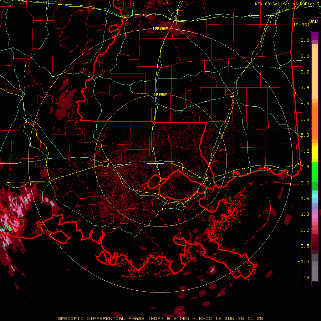Click the 4.2 value on color scale

(305, 151)
